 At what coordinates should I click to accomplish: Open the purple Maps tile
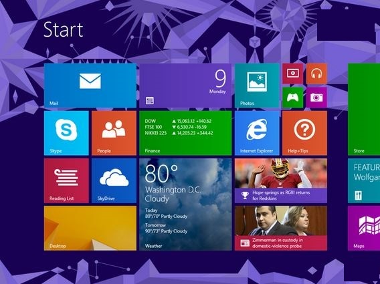pyautogui.click(x=364, y=228)
